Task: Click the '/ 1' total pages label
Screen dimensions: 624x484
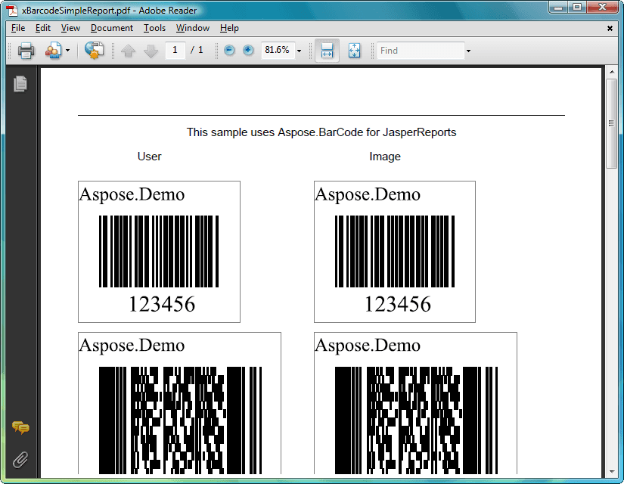Action: click(197, 50)
